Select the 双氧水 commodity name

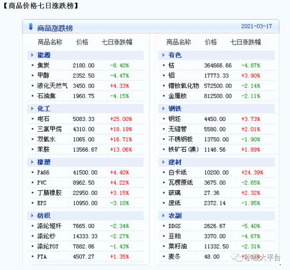coord(46,139)
